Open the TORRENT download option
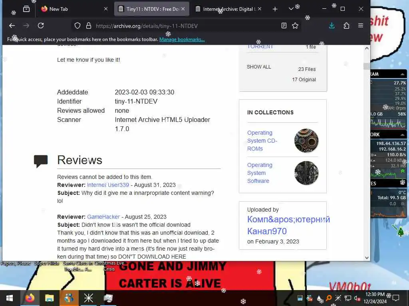Image resolution: width=409 pixels, height=306 pixels. click(260, 47)
